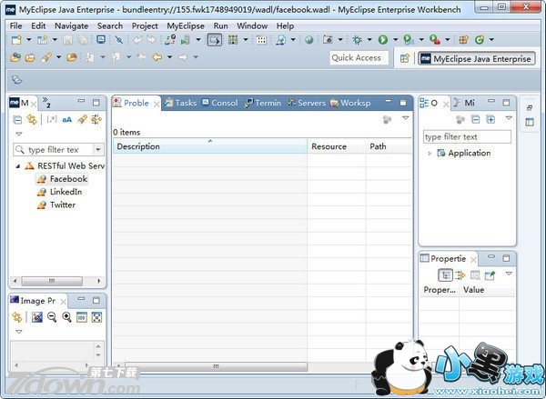The image size is (546, 399).
Task: Click the Problems view horizontal scrollbar thumb
Action: (x=216, y=366)
